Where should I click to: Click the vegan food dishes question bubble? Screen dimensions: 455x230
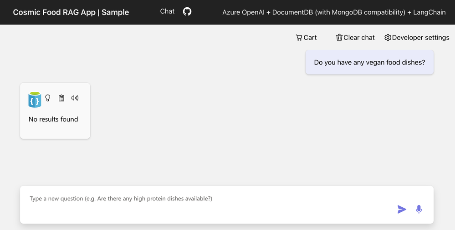coord(369,62)
